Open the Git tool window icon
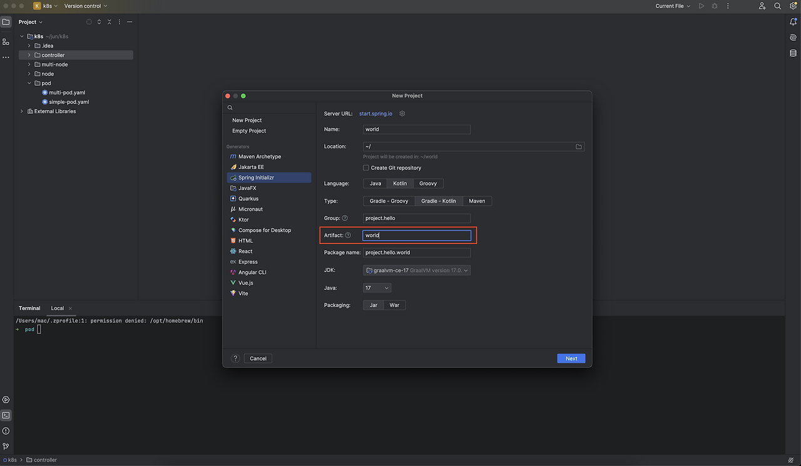Image resolution: width=801 pixels, height=466 pixels. [x=6, y=447]
